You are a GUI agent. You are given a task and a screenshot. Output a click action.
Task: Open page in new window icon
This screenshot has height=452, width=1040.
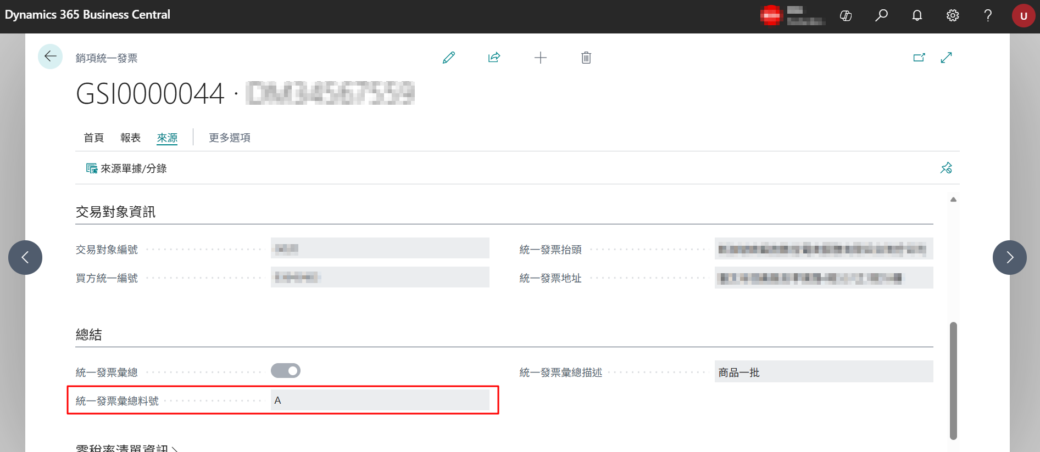[x=919, y=58]
